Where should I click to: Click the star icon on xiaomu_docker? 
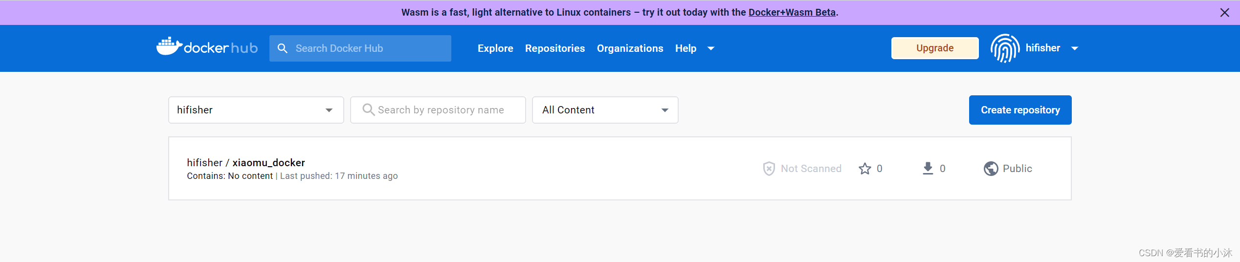point(864,169)
